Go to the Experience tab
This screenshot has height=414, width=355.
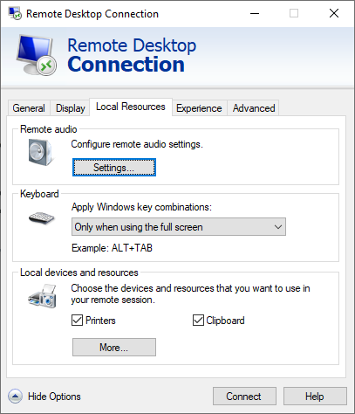click(199, 108)
